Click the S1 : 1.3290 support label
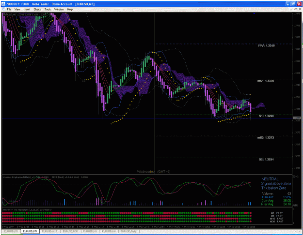The image size is (303, 235). [266, 116]
